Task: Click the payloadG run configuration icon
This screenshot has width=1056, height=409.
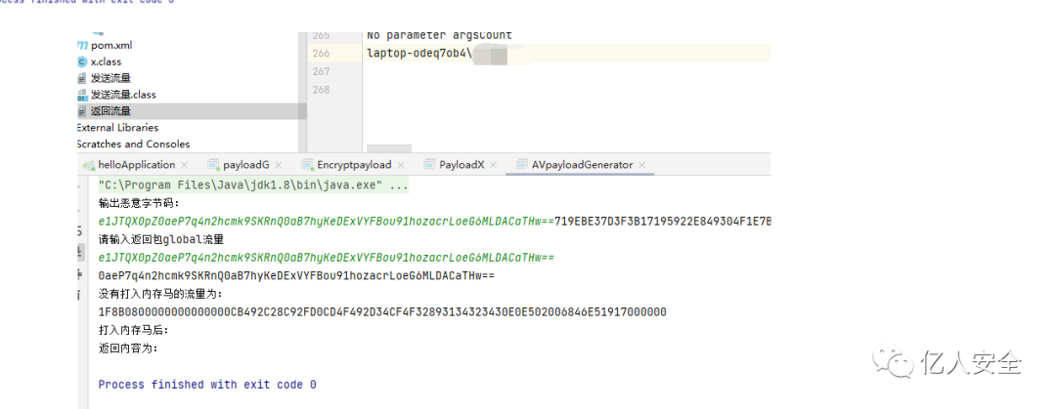Action: pyautogui.click(x=213, y=165)
